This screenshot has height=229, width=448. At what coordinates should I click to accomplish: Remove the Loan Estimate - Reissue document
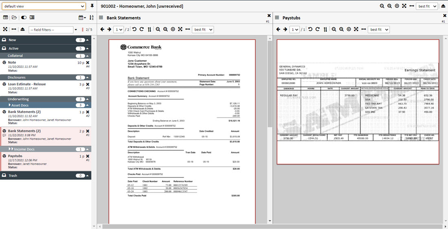click(88, 84)
